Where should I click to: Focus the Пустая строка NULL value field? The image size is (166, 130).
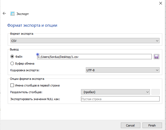point(120,99)
